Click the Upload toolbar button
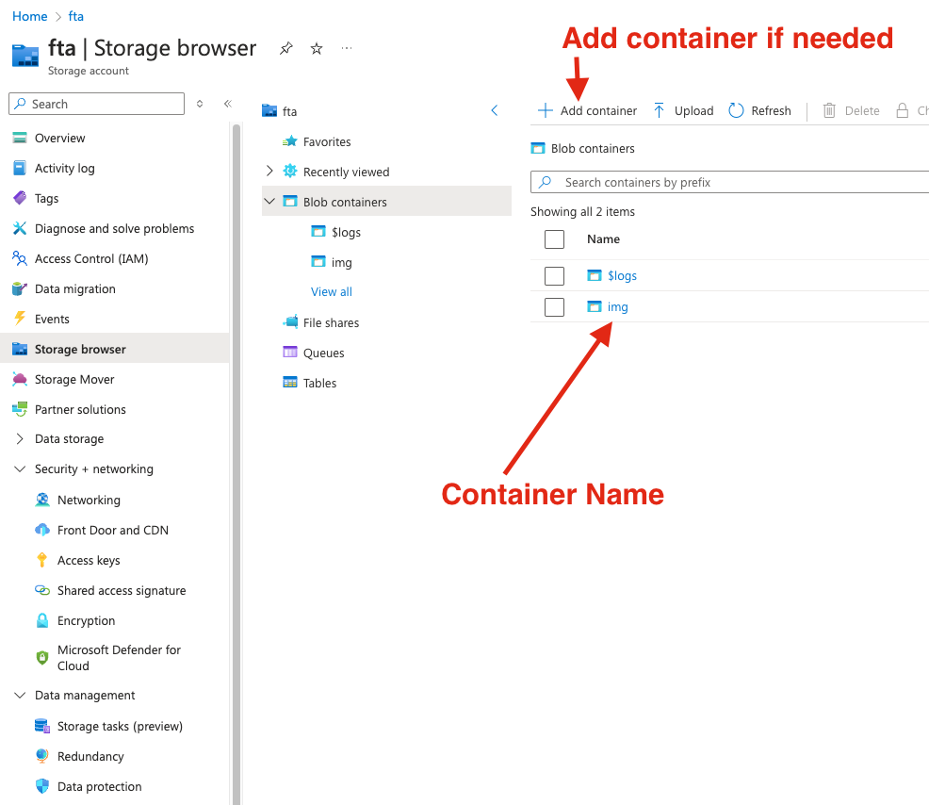 pyautogui.click(x=683, y=111)
